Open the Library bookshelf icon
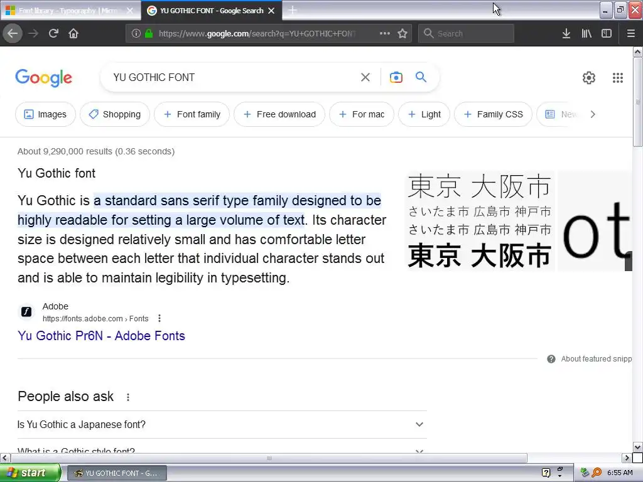Screen dimensions: 643x482 [586, 33]
